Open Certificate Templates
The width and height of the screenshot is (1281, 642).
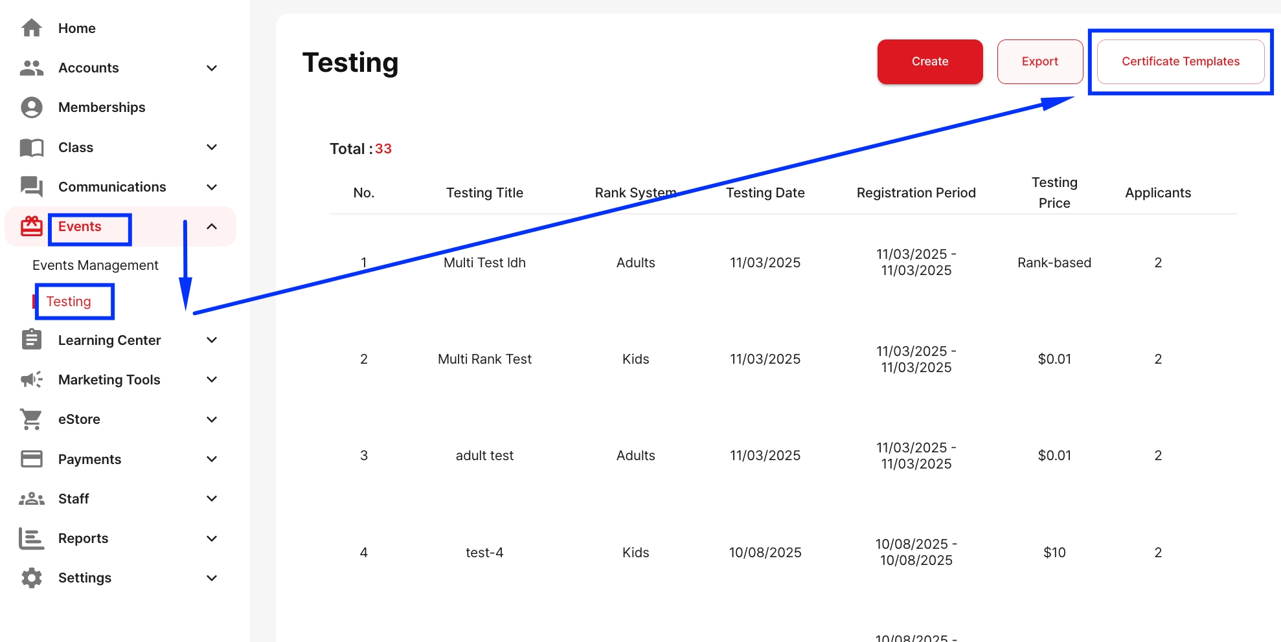click(x=1180, y=61)
